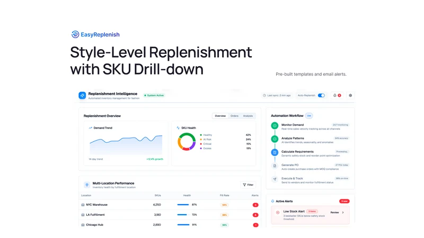Click the red notification count badge
Image resolution: width=424 pixels, height=238 pixels.
click(339, 95)
